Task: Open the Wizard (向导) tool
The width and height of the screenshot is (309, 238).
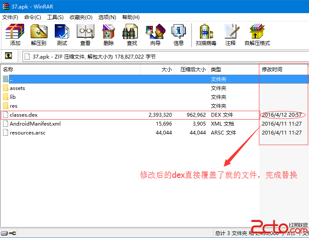Action: pyautogui.click(x=155, y=31)
